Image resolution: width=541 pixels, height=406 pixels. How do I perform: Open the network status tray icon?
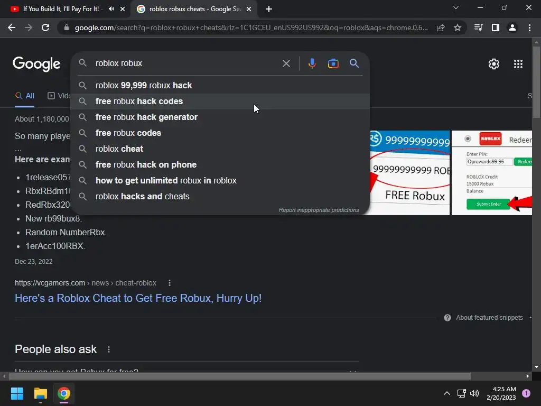(x=461, y=393)
